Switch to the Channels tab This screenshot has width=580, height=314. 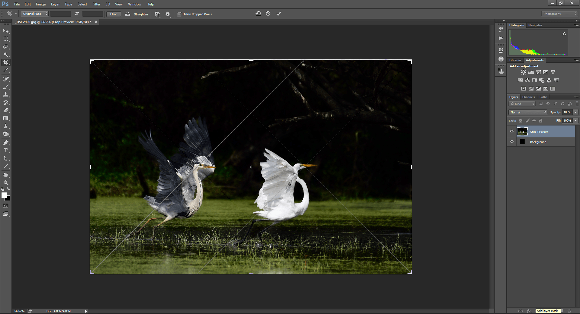[x=528, y=97]
